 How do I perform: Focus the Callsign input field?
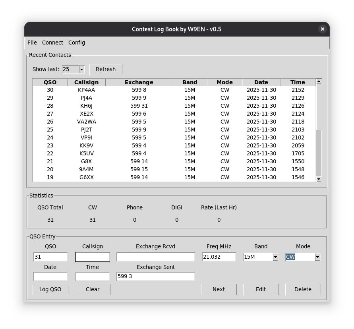93,257
